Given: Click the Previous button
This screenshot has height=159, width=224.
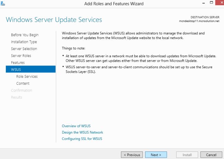Looking at the screenshot, I should click(132, 155).
